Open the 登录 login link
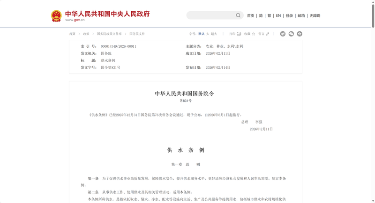This screenshot has width=375, height=203. 289,16
